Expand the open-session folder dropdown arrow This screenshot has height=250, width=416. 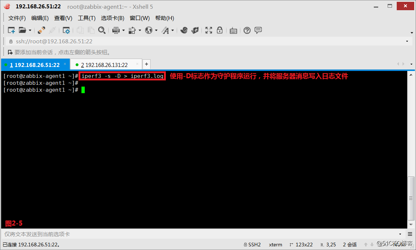(x=30, y=31)
